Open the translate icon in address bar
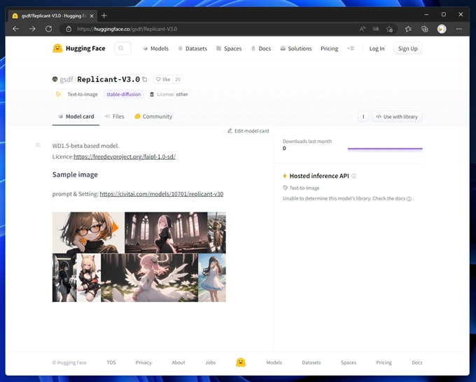 click(x=376, y=29)
